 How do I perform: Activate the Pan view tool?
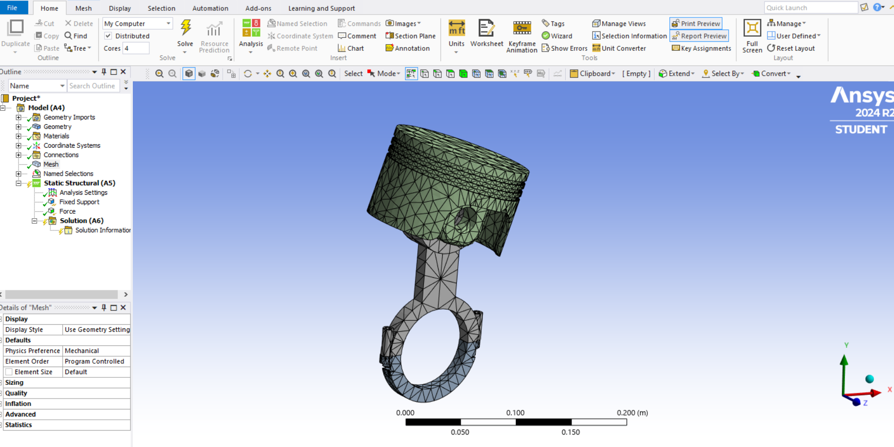point(267,74)
